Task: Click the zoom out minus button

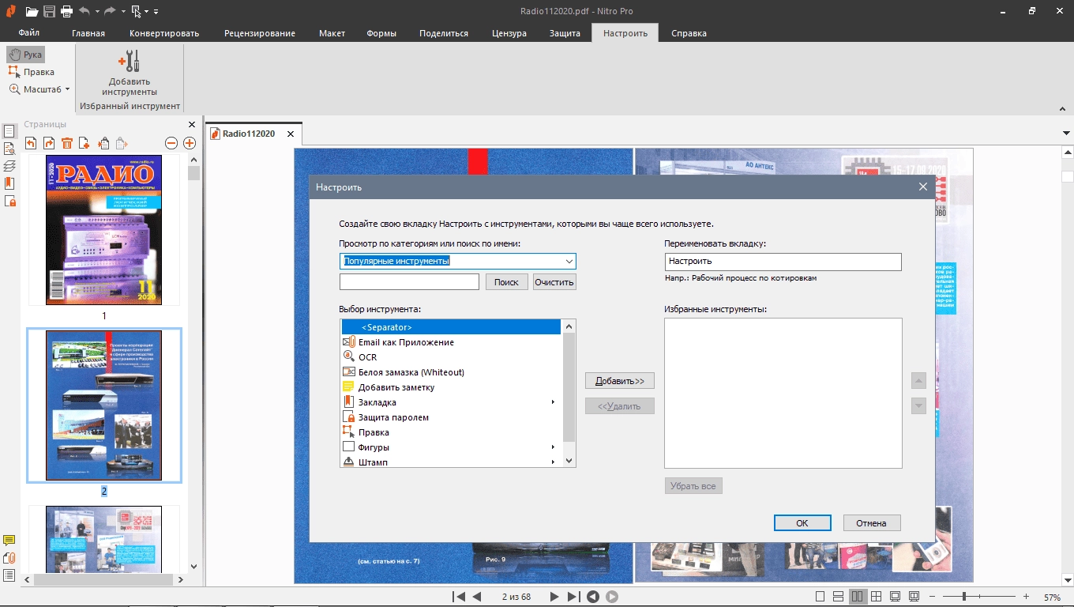Action: pos(933,597)
